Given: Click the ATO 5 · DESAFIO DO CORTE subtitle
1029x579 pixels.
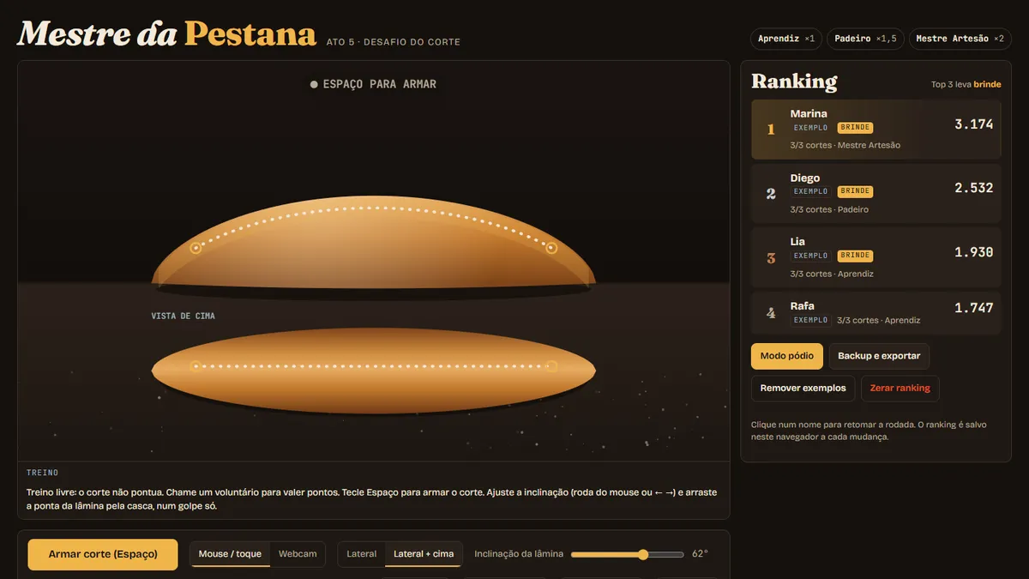Looking at the screenshot, I should click(393, 42).
